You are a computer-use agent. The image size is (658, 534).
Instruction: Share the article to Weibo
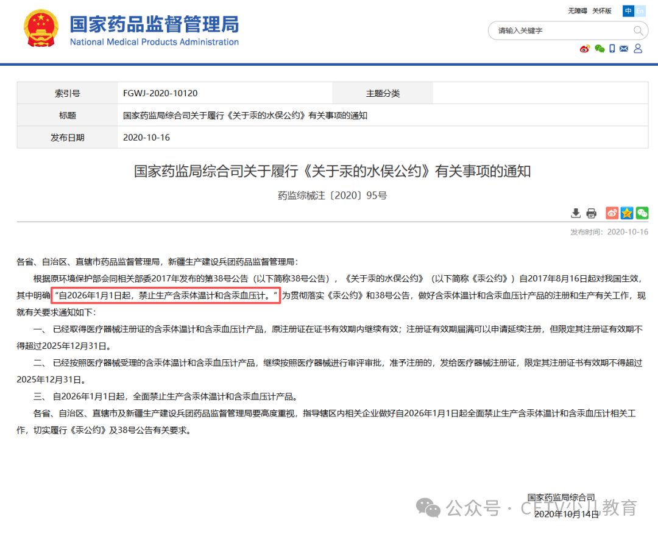coord(612,213)
